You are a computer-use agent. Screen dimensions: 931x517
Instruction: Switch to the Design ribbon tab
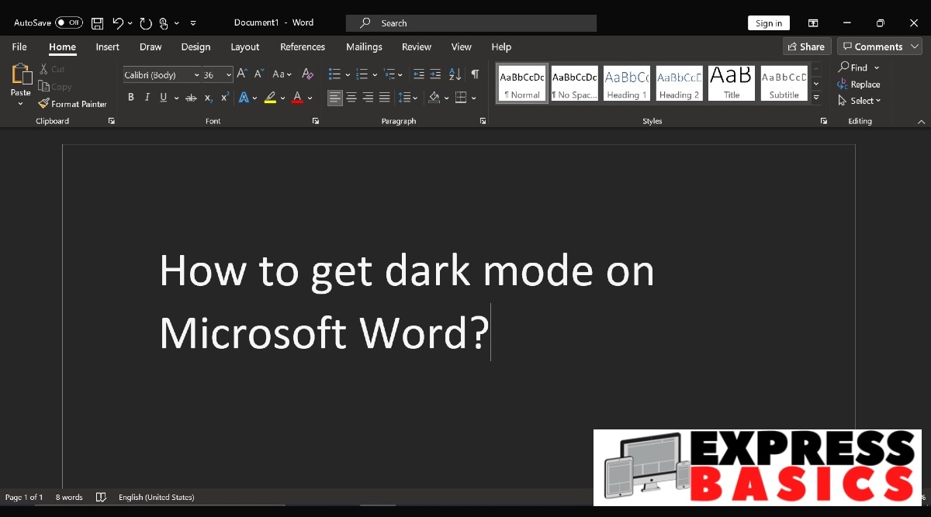[x=196, y=47]
